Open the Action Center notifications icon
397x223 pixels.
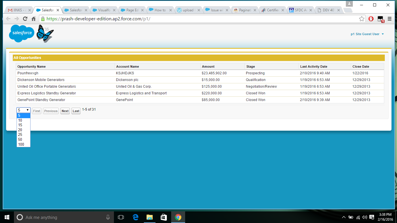[372, 217]
